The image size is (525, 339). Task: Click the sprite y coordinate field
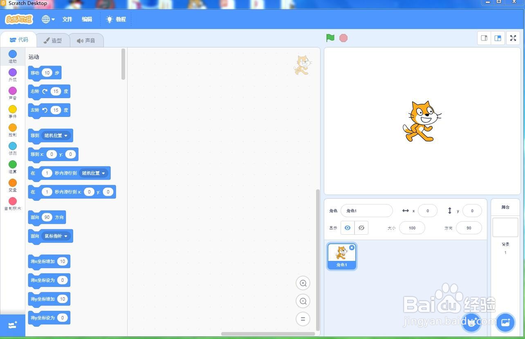(x=472, y=211)
